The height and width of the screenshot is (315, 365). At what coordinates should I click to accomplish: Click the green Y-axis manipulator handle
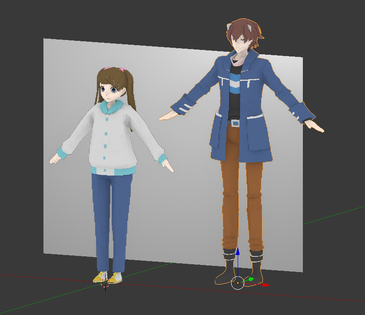[x=251, y=279]
